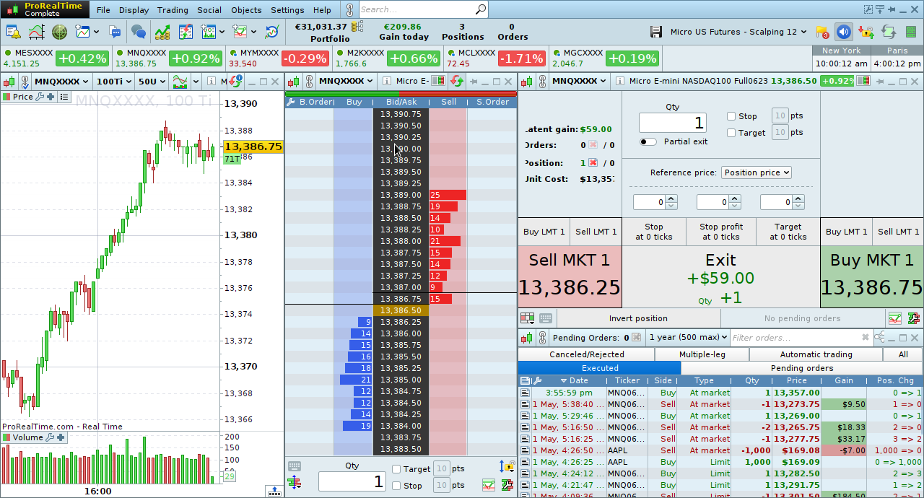Click the wrench icon in the Volume panel
The width and height of the screenshot is (924, 498).
(50, 437)
